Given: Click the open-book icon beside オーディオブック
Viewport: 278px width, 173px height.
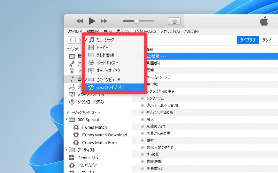Looking at the screenshot, I should [91, 70].
